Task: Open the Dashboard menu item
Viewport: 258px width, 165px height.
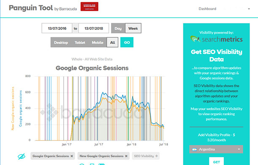Action: tap(207, 9)
